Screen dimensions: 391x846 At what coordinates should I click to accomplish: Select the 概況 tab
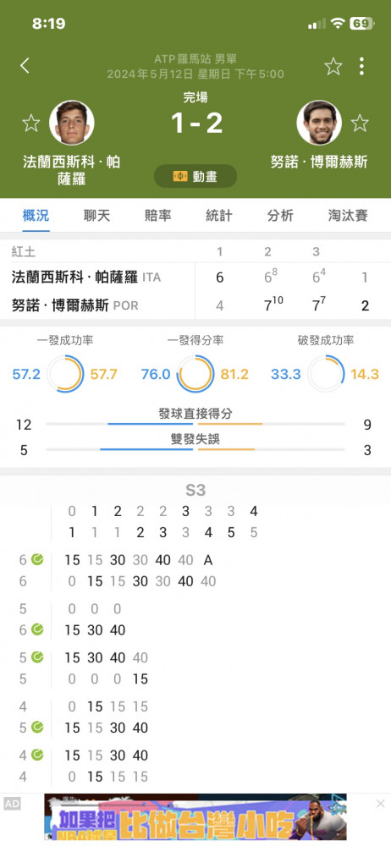point(36,216)
